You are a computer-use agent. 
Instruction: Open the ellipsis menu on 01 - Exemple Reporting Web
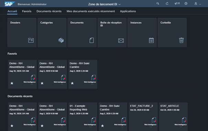(x=90, y=127)
